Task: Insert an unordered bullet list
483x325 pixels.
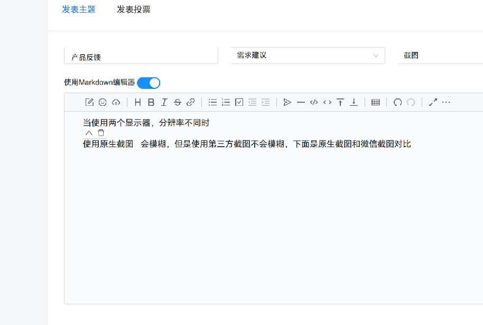Action: coord(212,102)
